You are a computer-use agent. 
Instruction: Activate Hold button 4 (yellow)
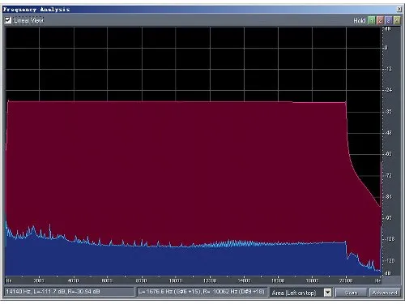point(397,20)
